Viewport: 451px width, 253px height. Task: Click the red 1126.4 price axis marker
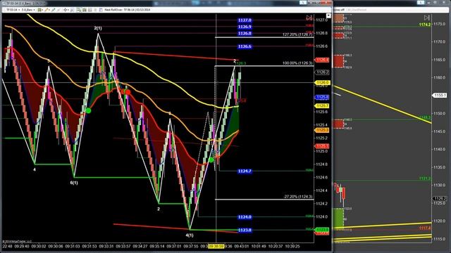(322, 60)
